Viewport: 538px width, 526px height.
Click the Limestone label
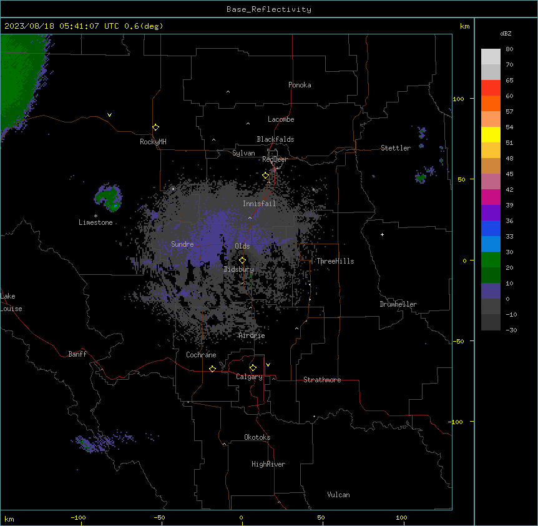coord(95,222)
